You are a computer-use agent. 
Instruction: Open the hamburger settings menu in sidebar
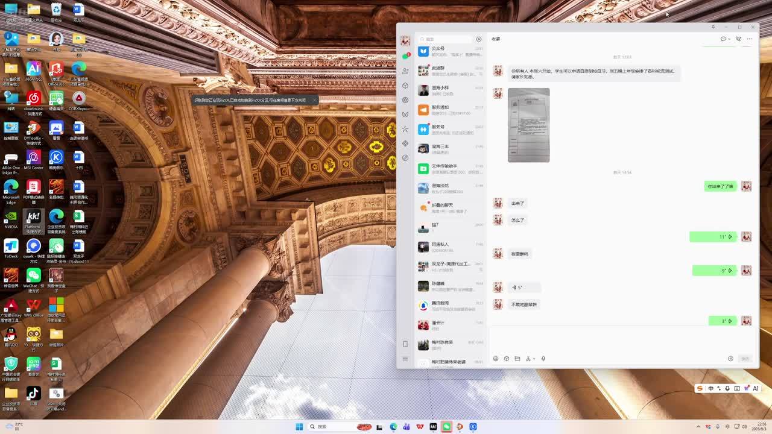point(405,359)
